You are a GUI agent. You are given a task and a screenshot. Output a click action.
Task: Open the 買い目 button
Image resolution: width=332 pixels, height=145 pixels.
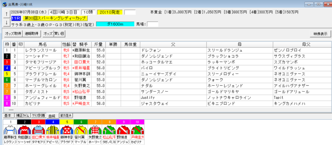pos(59,34)
